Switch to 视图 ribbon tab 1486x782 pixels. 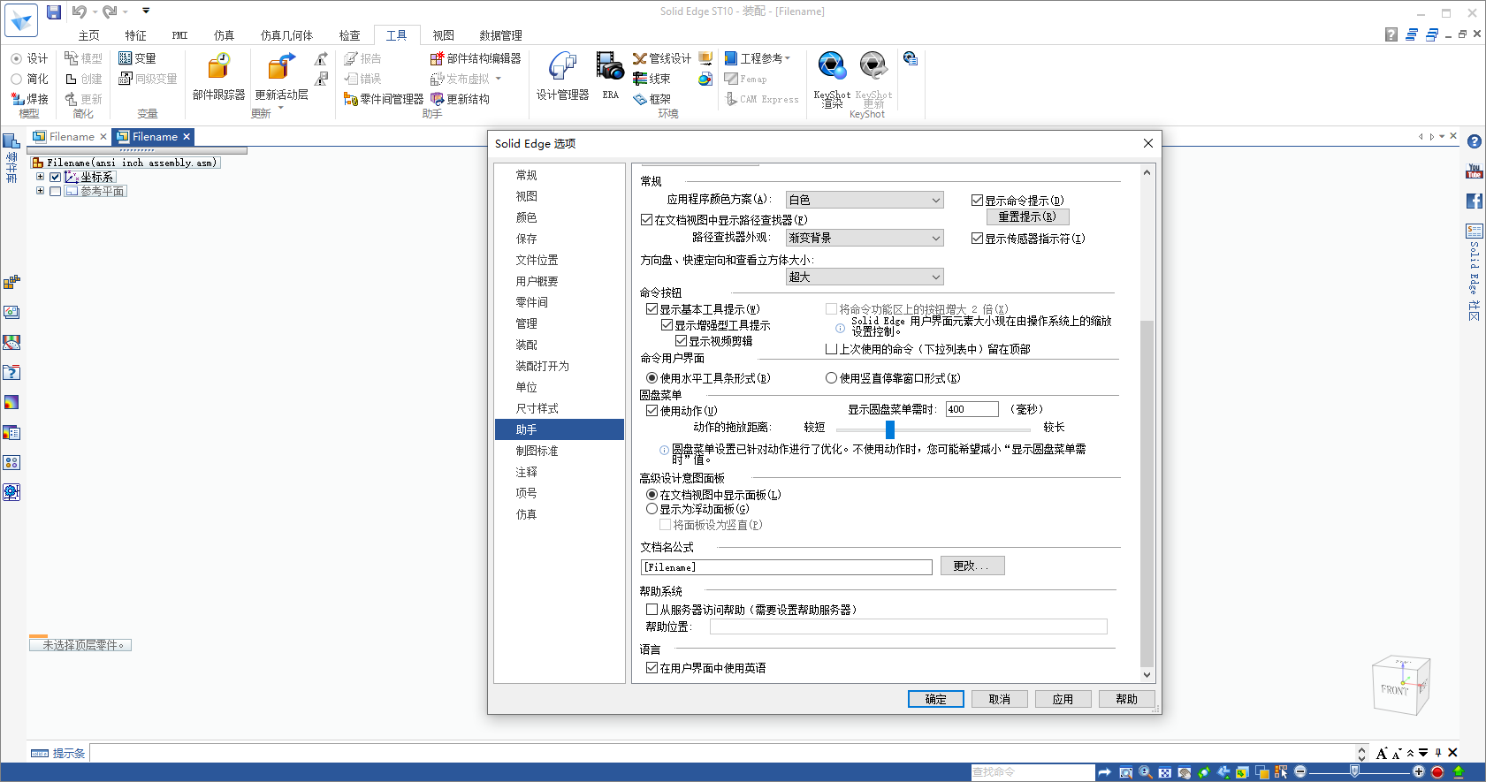443,35
